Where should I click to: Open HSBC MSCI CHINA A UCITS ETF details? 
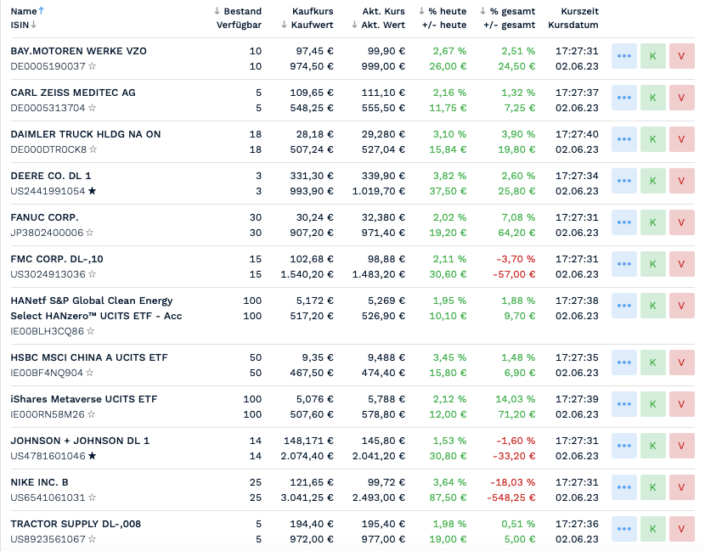83,357
